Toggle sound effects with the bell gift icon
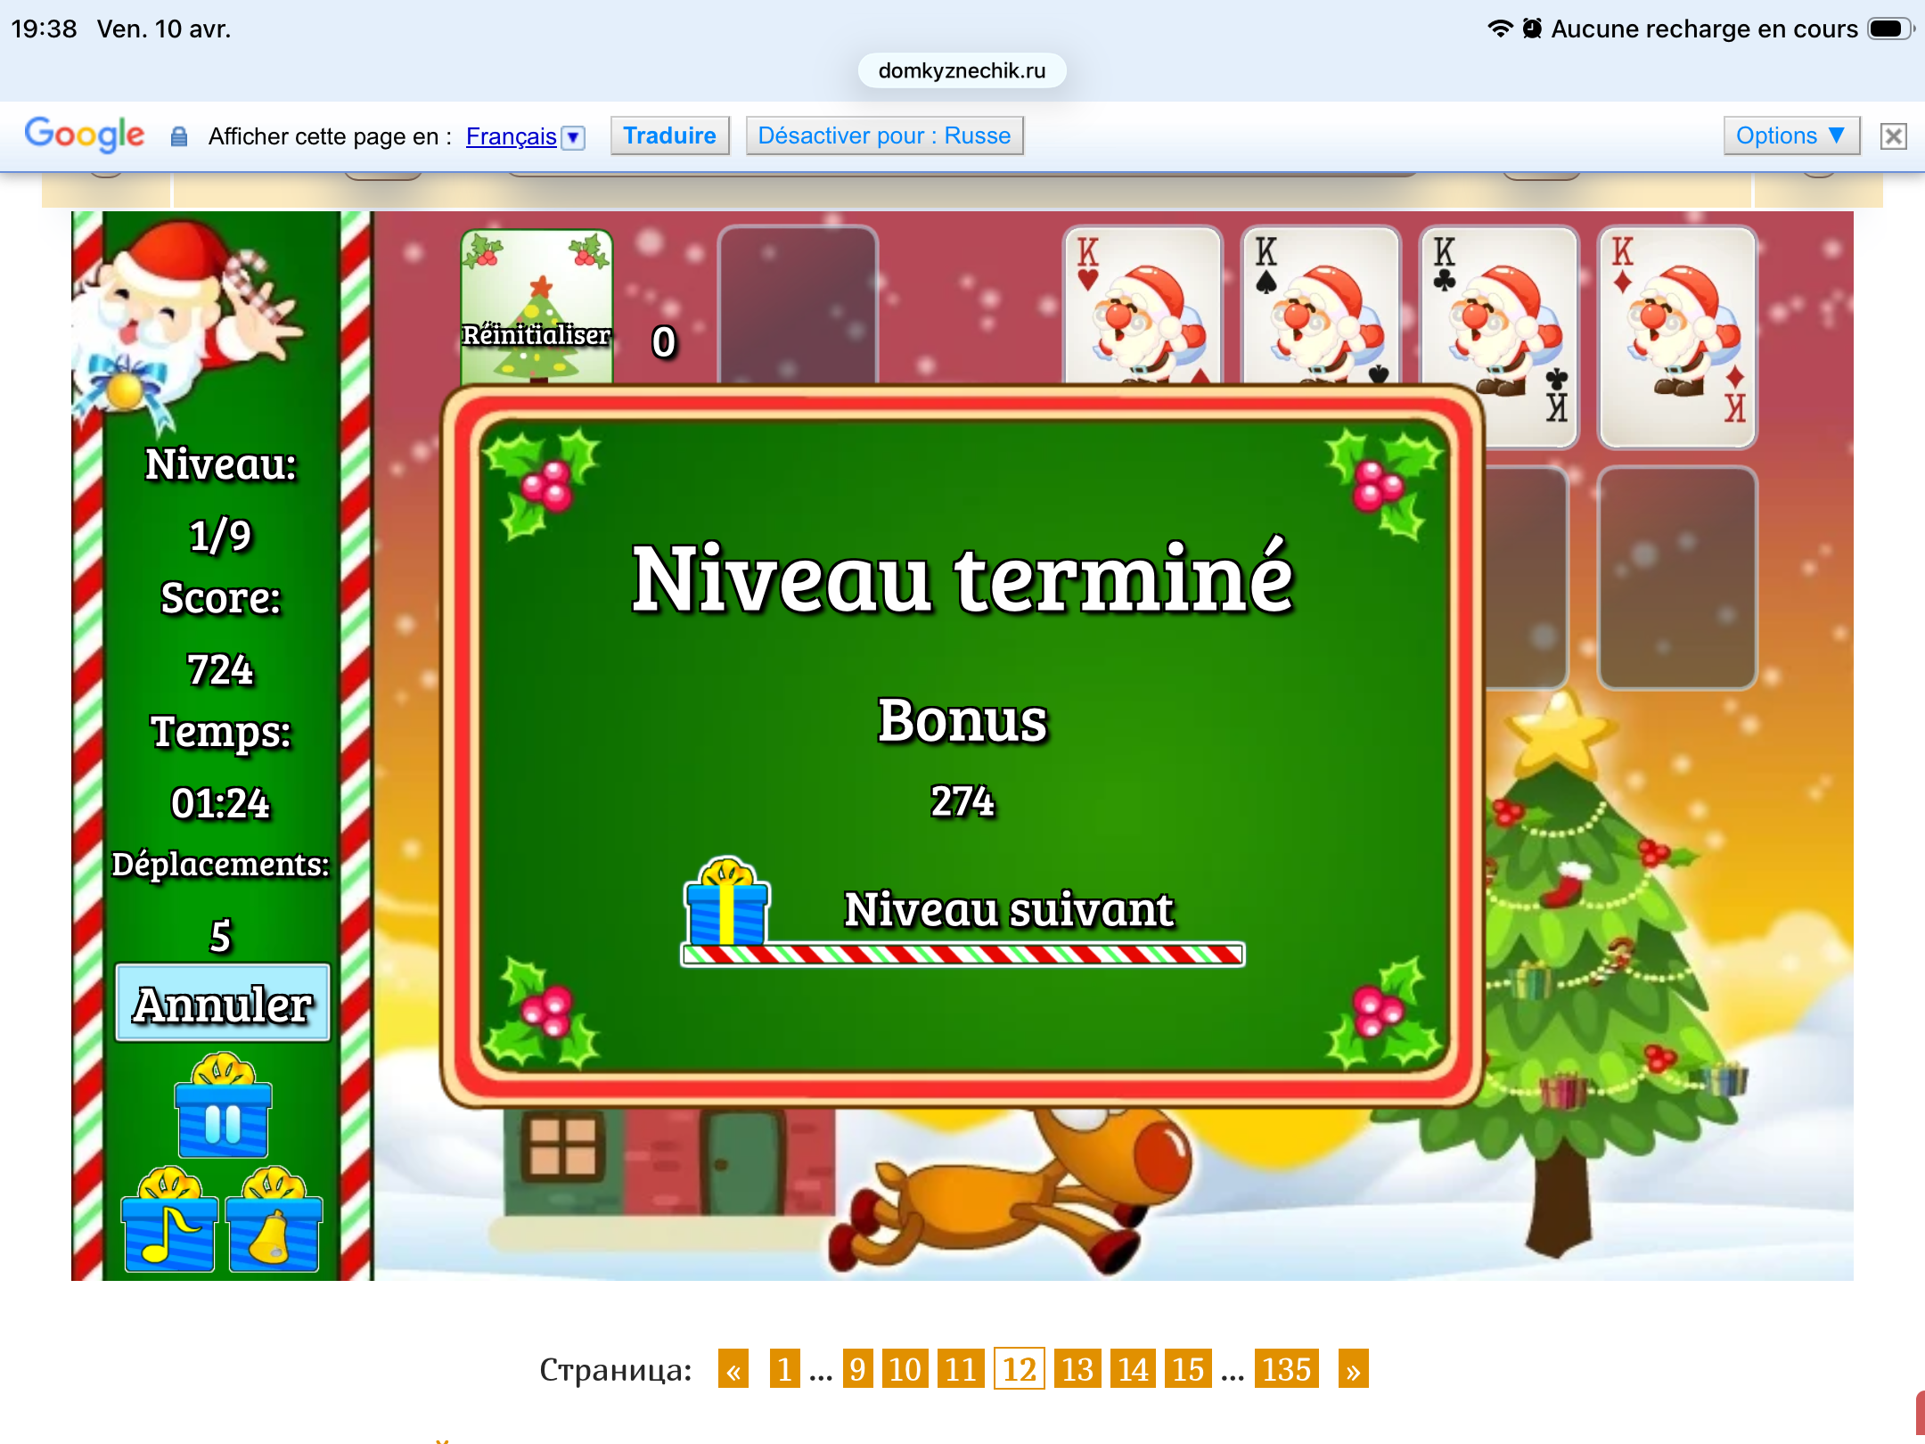This screenshot has width=1925, height=1444. (x=274, y=1224)
